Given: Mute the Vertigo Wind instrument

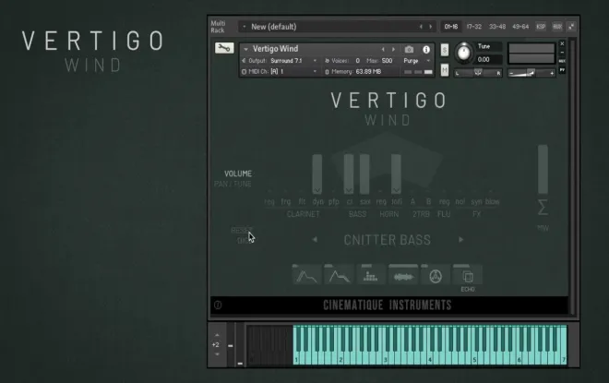Looking at the screenshot, I should tap(445, 70).
